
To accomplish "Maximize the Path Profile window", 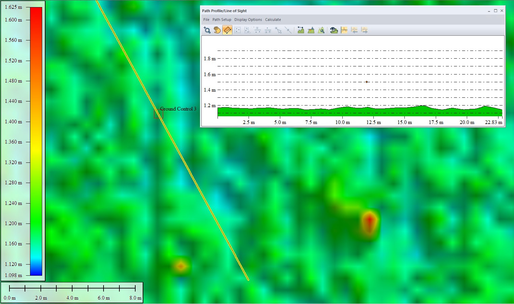I will pos(495,11).
